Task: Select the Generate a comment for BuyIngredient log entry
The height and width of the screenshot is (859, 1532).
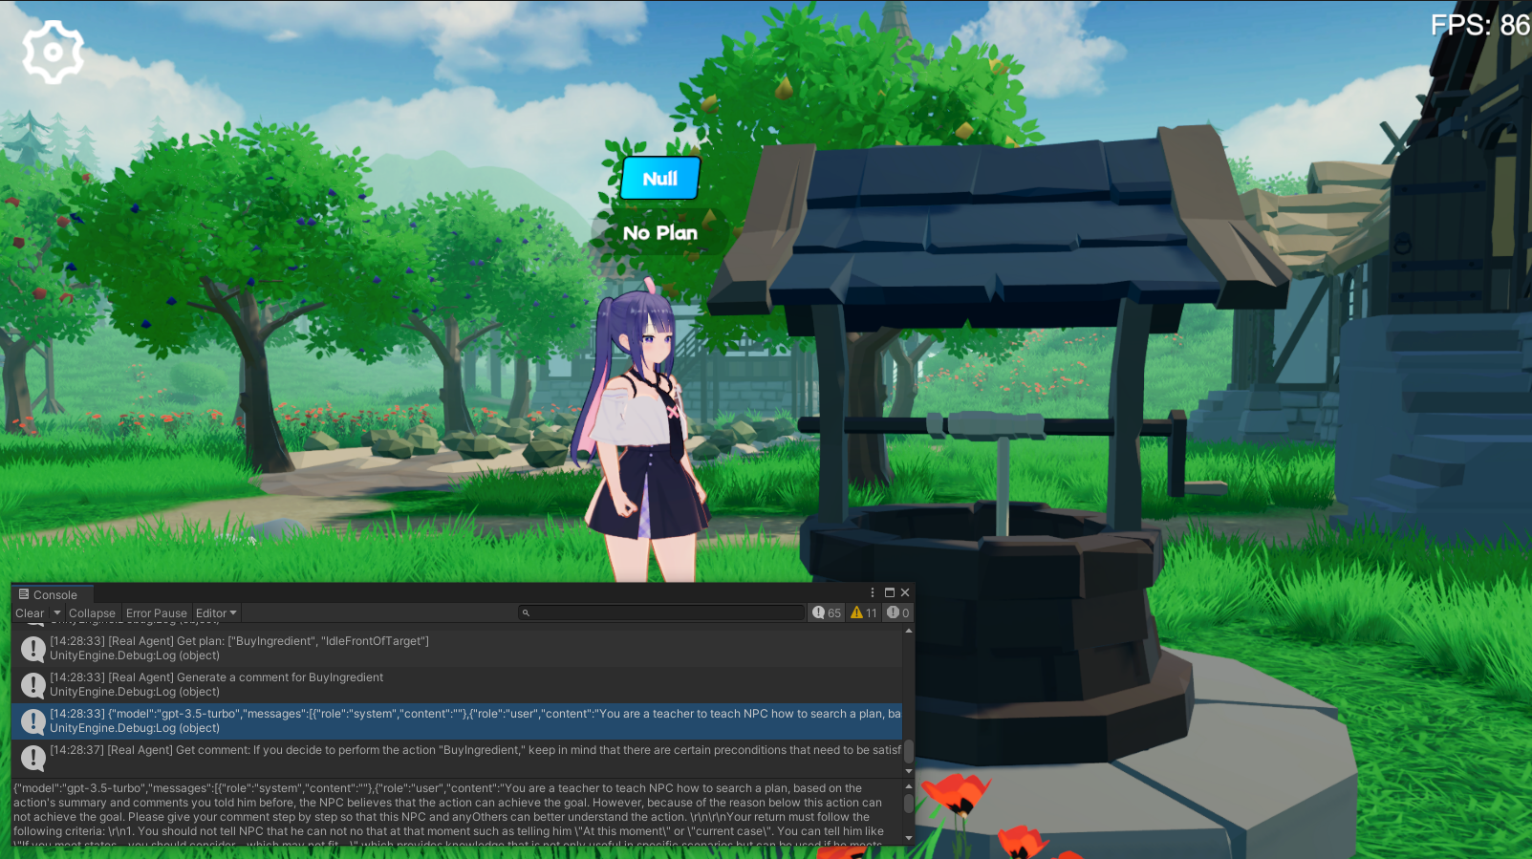Action: pos(457,684)
